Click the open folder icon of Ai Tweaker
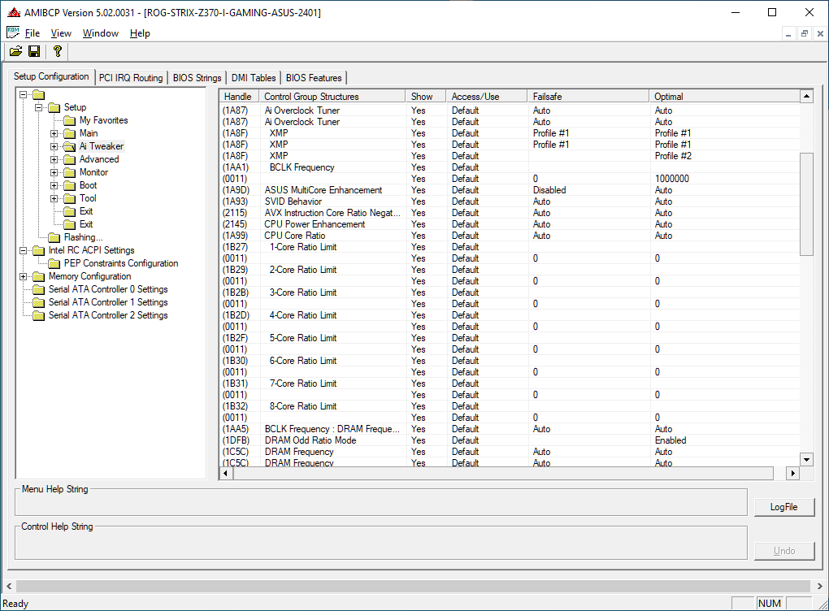The width and height of the screenshot is (829, 611). (70, 146)
